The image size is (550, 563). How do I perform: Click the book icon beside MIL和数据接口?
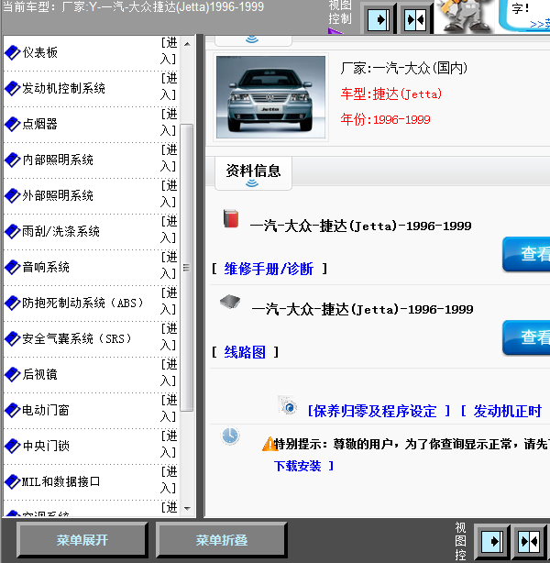click(x=13, y=481)
